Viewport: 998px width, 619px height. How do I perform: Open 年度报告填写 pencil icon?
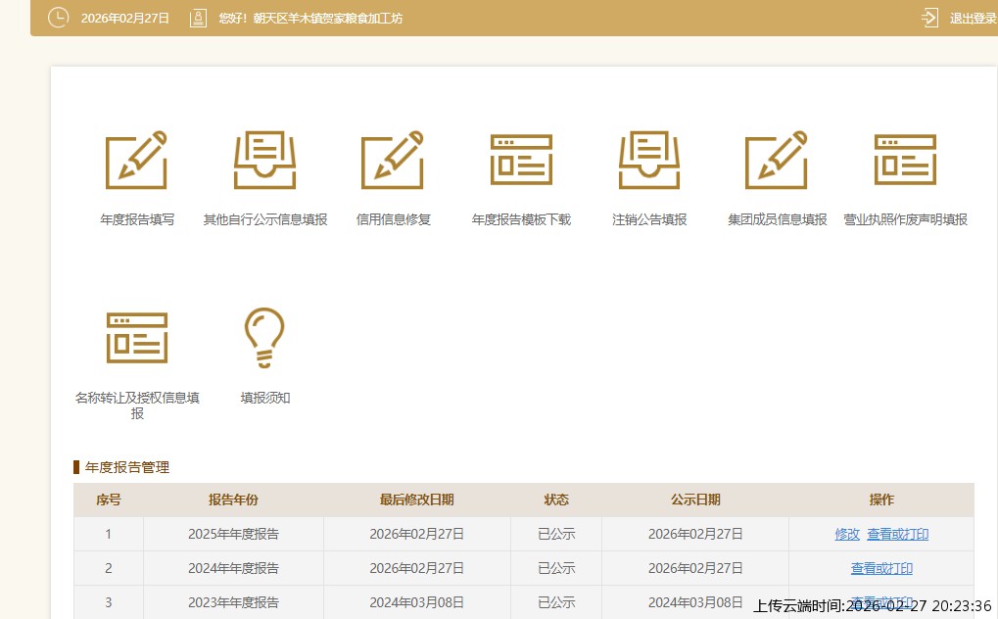pyautogui.click(x=136, y=160)
